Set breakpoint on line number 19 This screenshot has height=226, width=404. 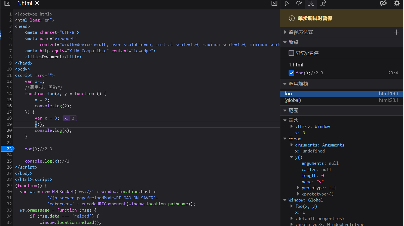(x=9, y=124)
